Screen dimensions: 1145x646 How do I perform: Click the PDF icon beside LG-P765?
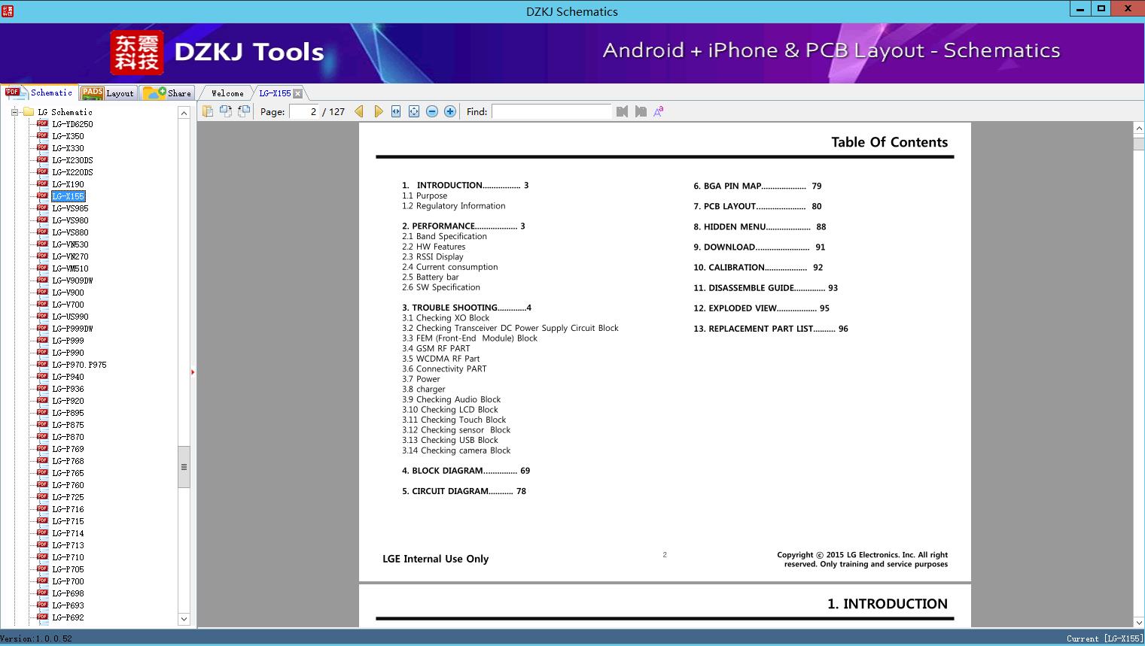[x=42, y=473]
